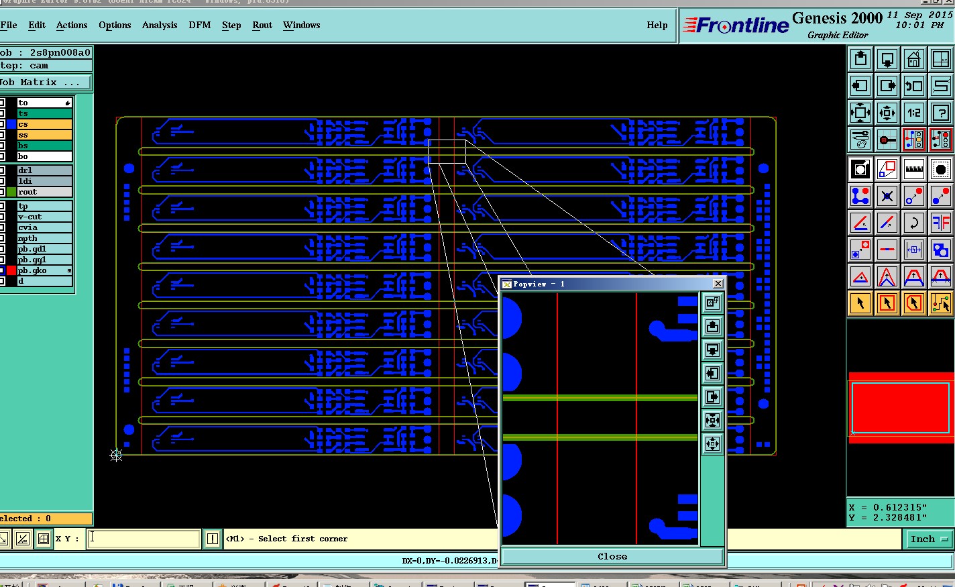Open the Options menu
This screenshot has width=955, height=587.
pos(115,25)
